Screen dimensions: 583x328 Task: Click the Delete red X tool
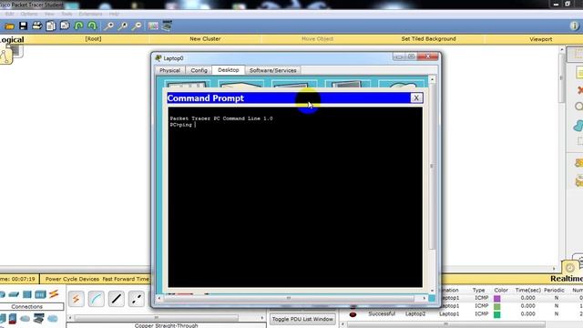tap(579, 90)
